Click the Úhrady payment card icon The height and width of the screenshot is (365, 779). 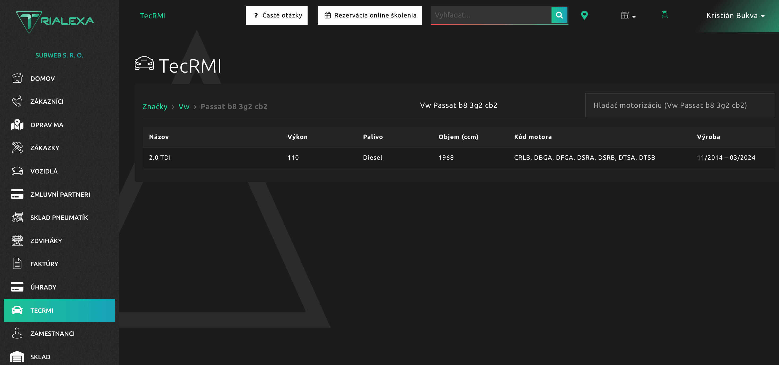pos(17,287)
